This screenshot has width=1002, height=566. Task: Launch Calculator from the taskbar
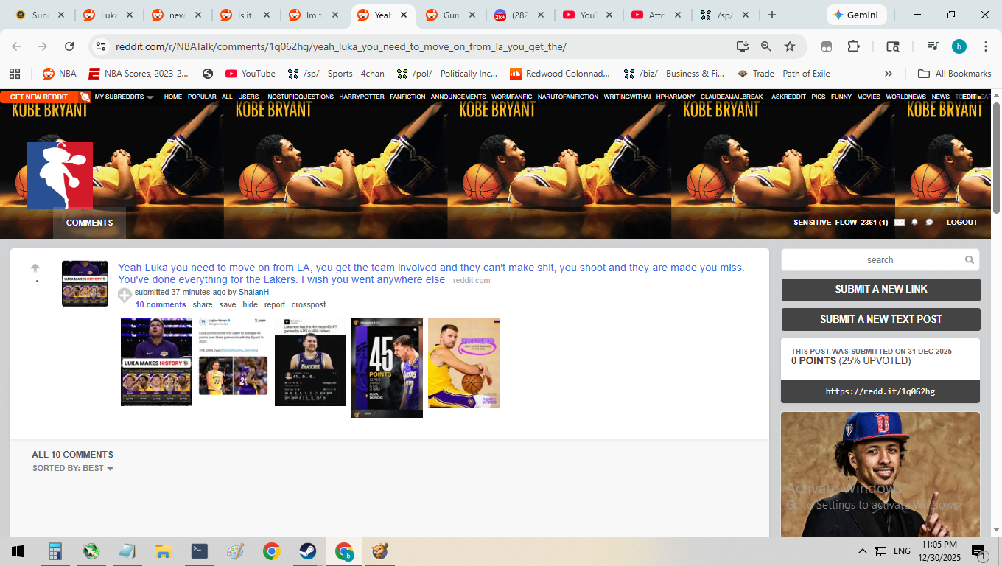pos(55,551)
